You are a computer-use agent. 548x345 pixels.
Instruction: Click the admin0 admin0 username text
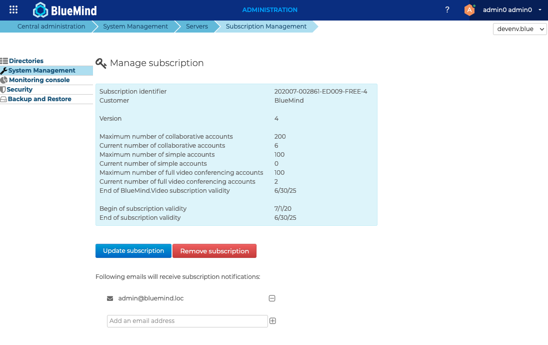click(x=507, y=10)
